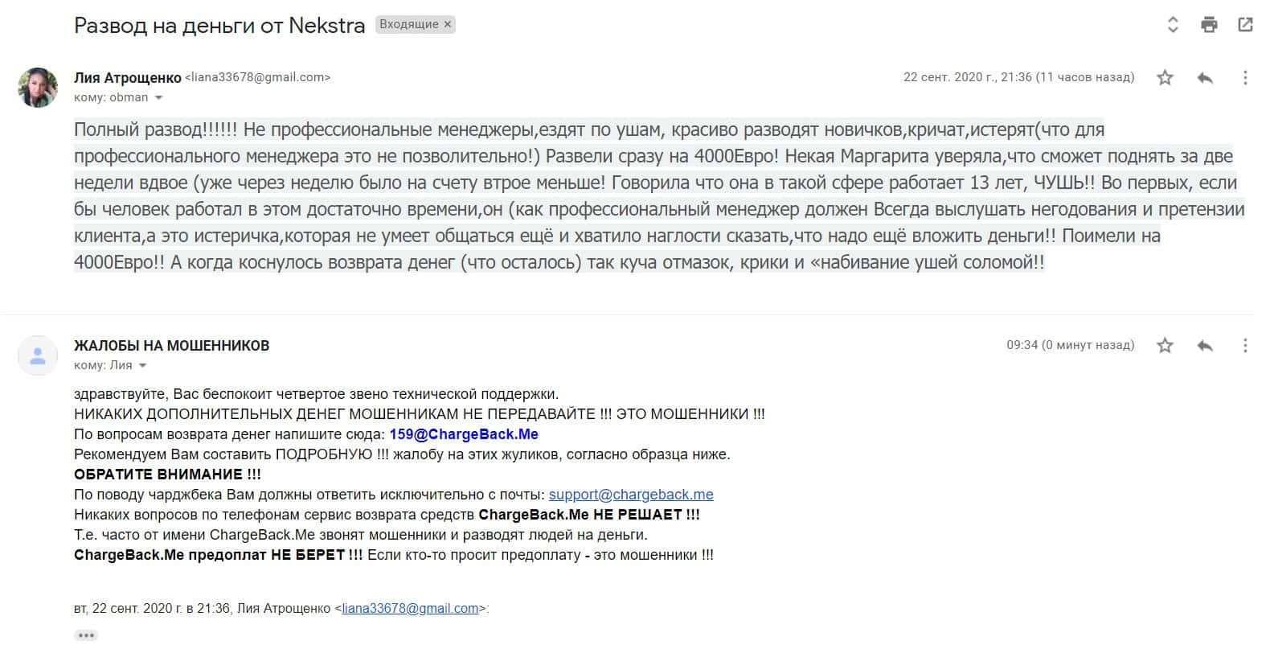Remove the Входящие label from the conversation

tap(449, 25)
